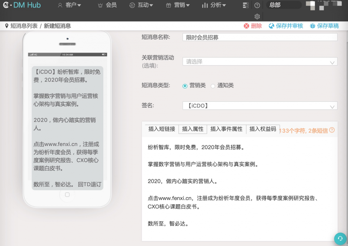This screenshot has width=348, height=246.
Task: Open the 分析 menu
Action: click(214, 5)
